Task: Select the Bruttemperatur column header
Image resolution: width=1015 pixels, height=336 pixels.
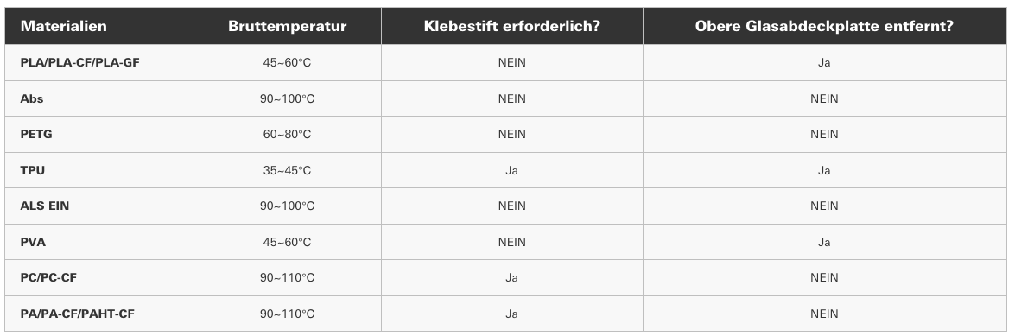Action: [x=288, y=27]
